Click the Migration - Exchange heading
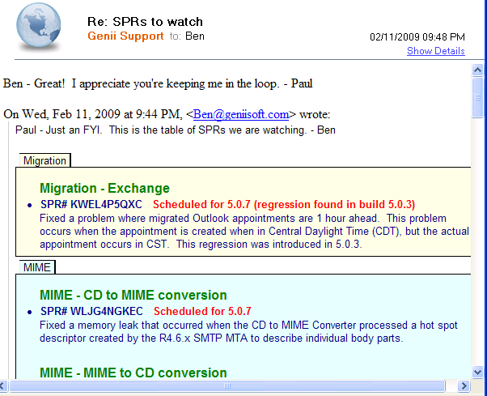487x396 pixels. (104, 188)
